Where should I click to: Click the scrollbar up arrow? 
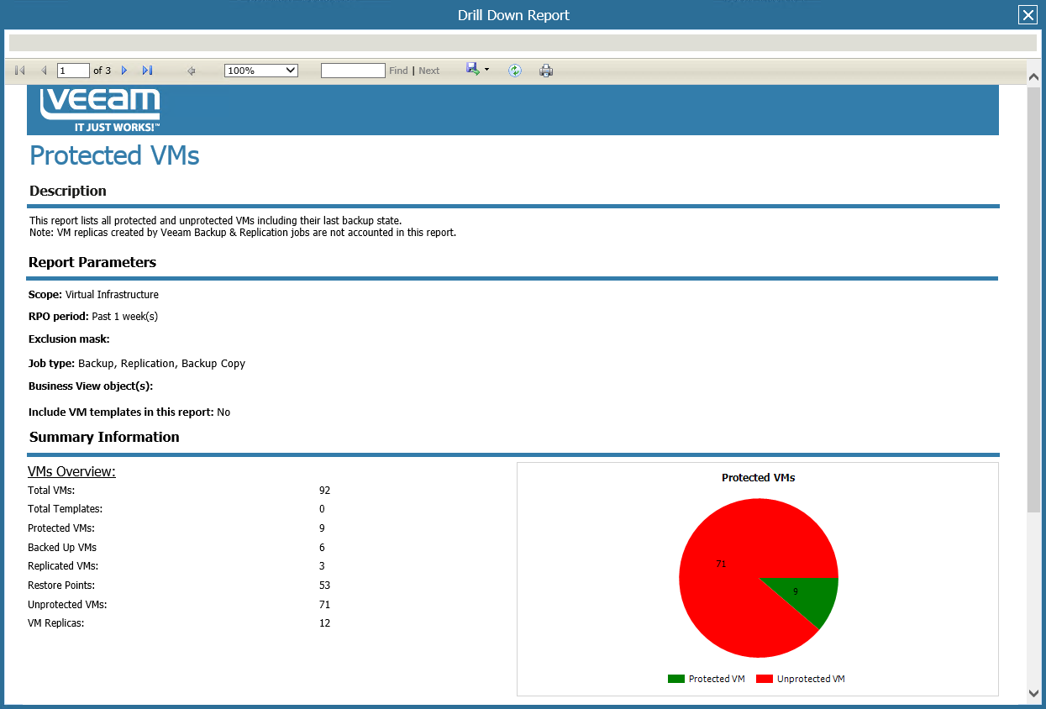1034,76
